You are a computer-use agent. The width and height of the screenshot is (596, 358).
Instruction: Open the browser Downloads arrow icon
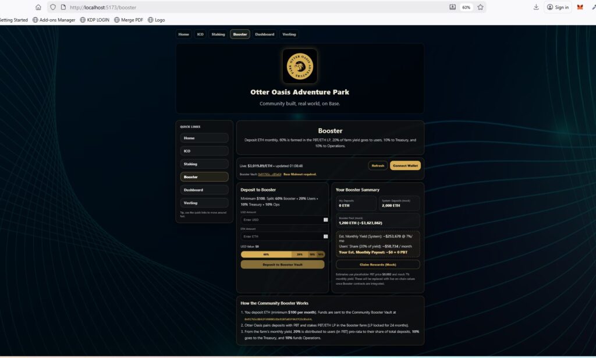point(536,7)
